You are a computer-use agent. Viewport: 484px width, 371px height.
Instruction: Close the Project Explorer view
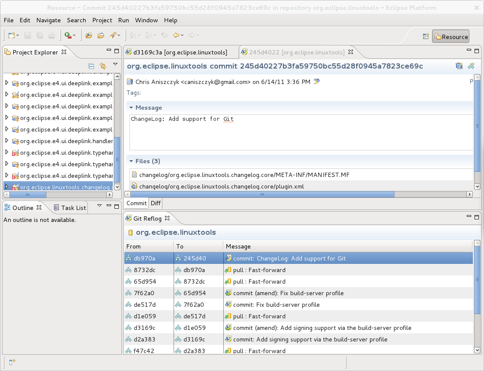click(x=64, y=52)
